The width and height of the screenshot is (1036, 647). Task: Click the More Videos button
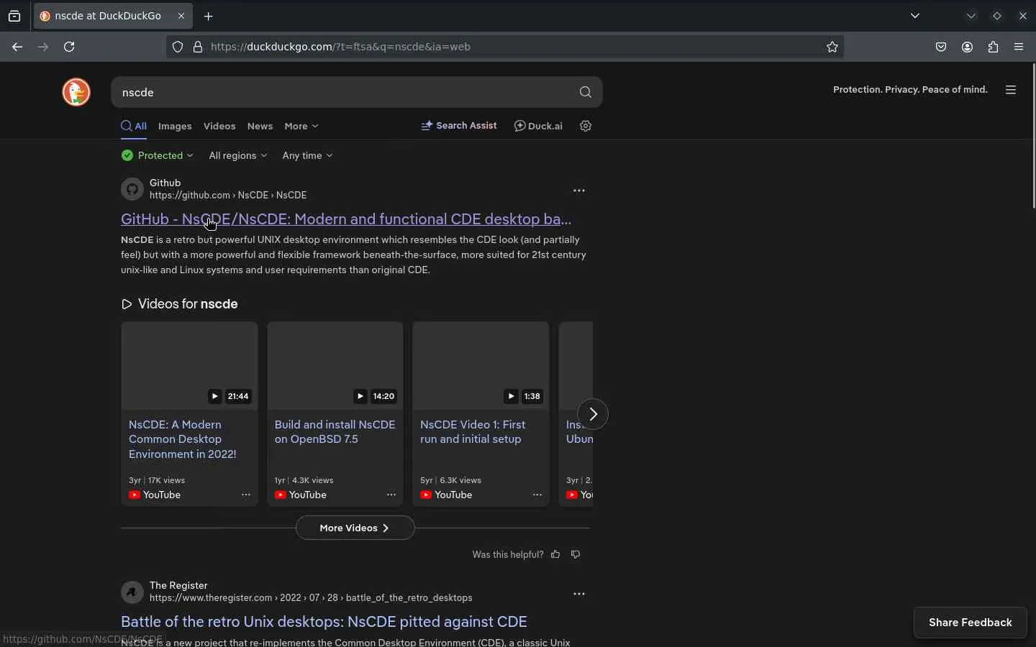click(355, 528)
